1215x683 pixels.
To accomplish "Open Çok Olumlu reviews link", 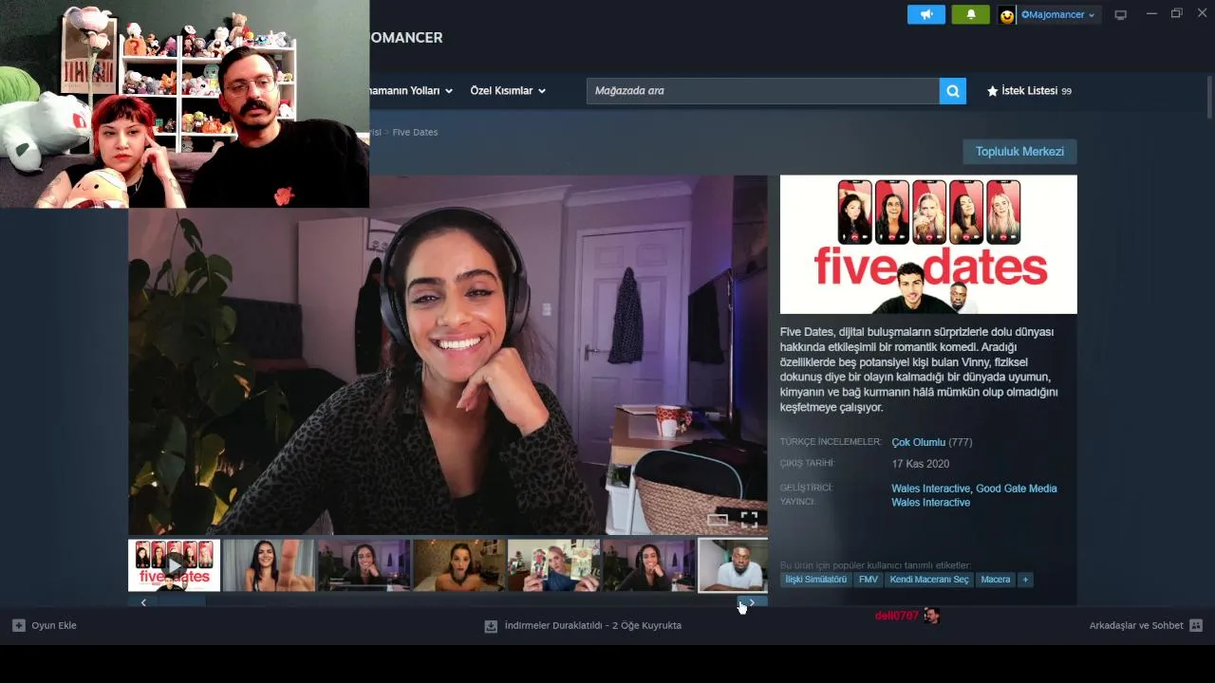I will tap(918, 442).
